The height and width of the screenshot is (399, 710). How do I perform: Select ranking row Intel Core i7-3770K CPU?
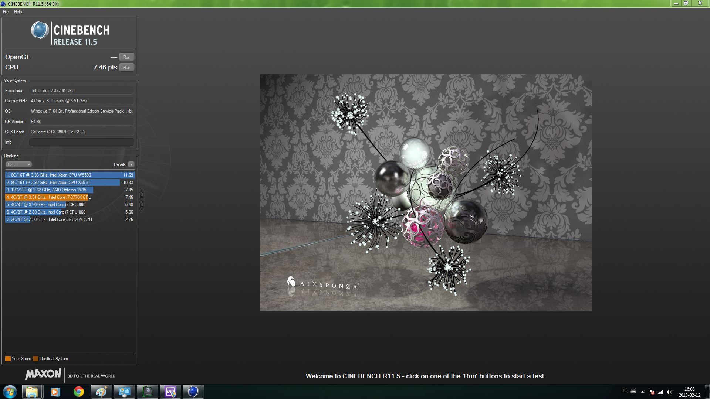(70, 197)
